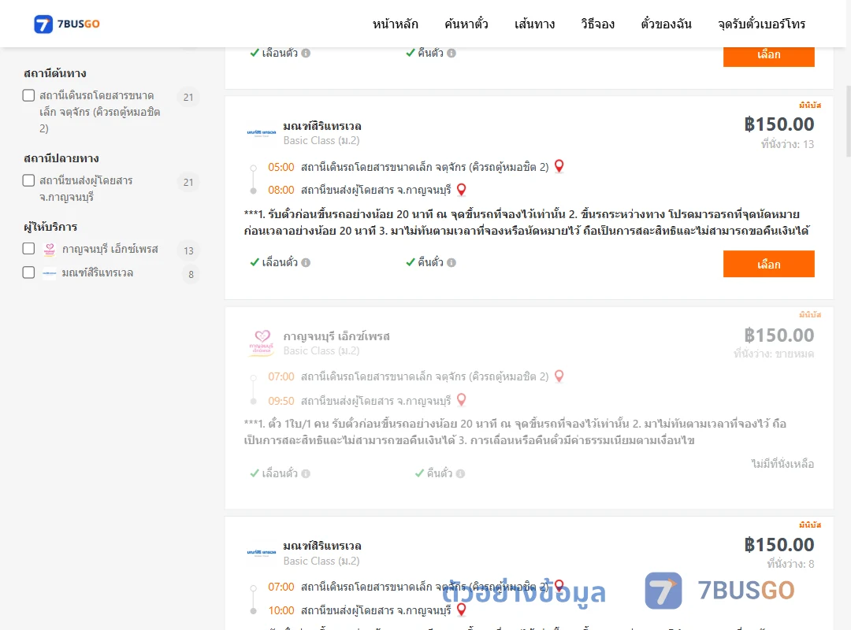Click the 05:00 departure time
Screen dimensions: 851x630
(281, 167)
